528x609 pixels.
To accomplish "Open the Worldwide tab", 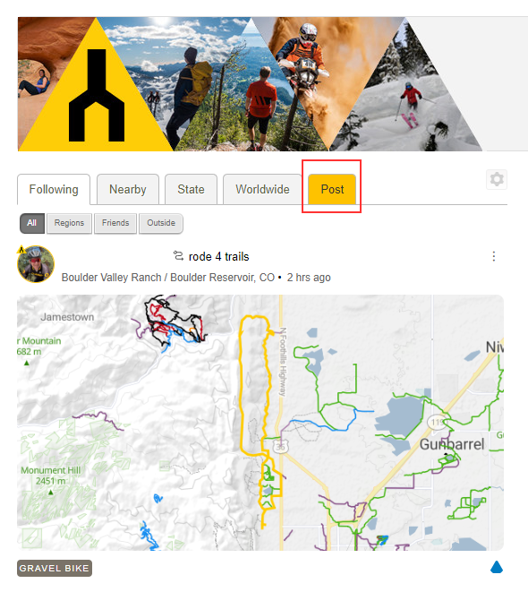I will tap(262, 190).
